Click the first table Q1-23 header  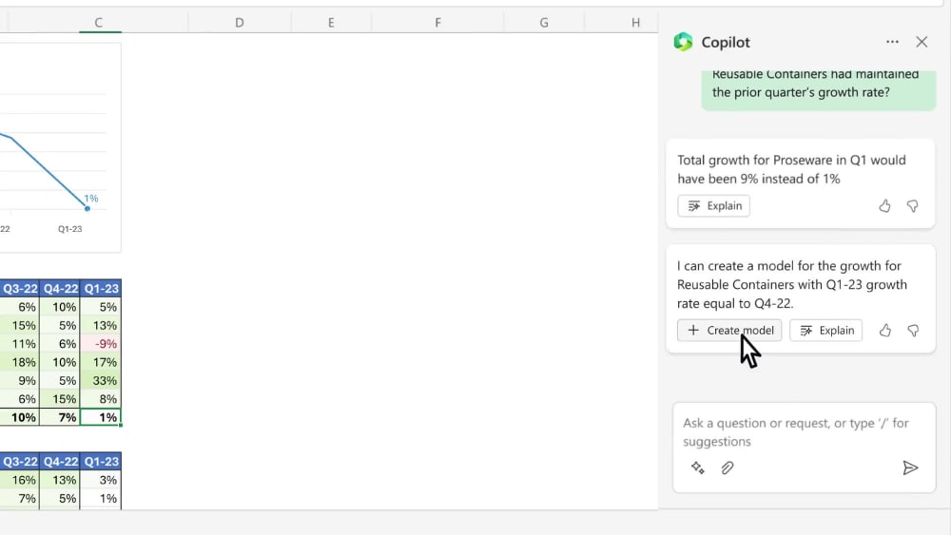[x=101, y=288]
